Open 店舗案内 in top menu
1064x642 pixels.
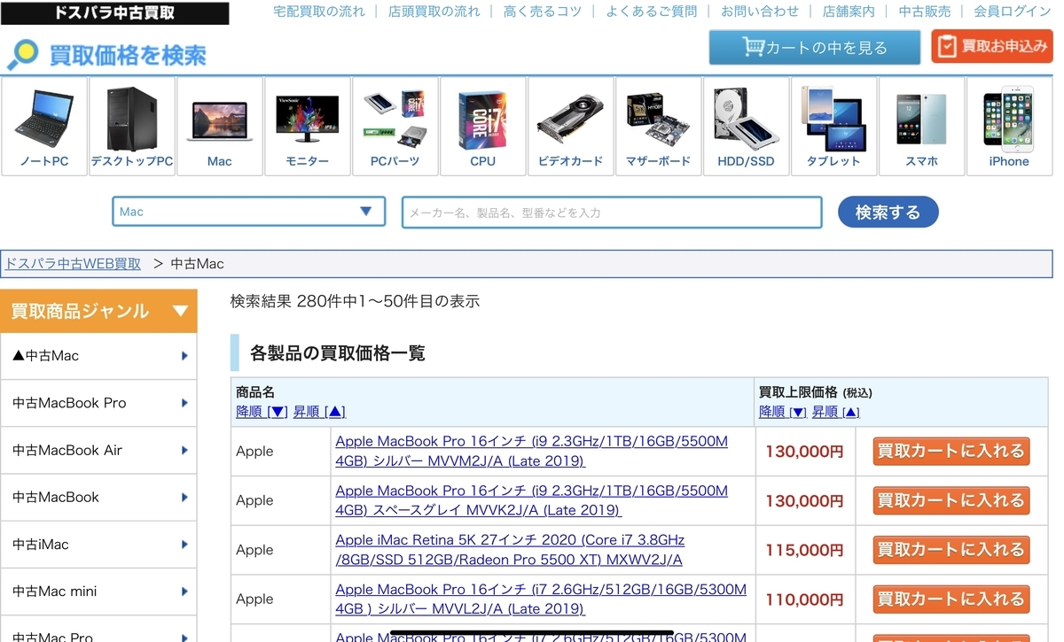849,12
